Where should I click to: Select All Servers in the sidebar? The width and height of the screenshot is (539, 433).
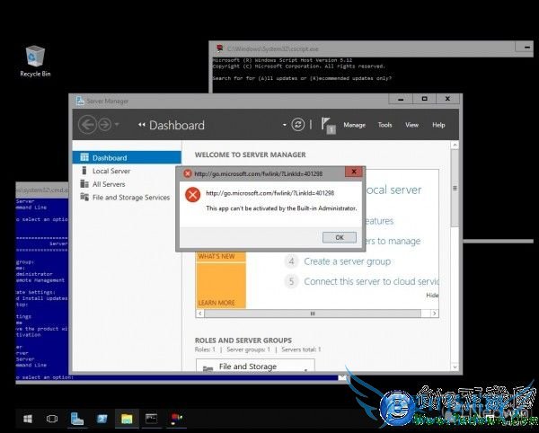pos(109,184)
